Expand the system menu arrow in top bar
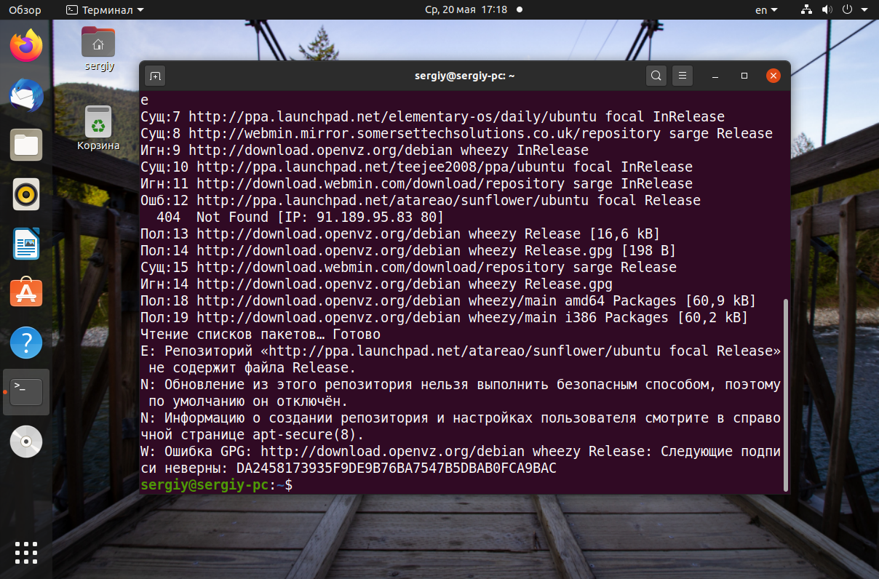The width and height of the screenshot is (879, 579). point(863,10)
